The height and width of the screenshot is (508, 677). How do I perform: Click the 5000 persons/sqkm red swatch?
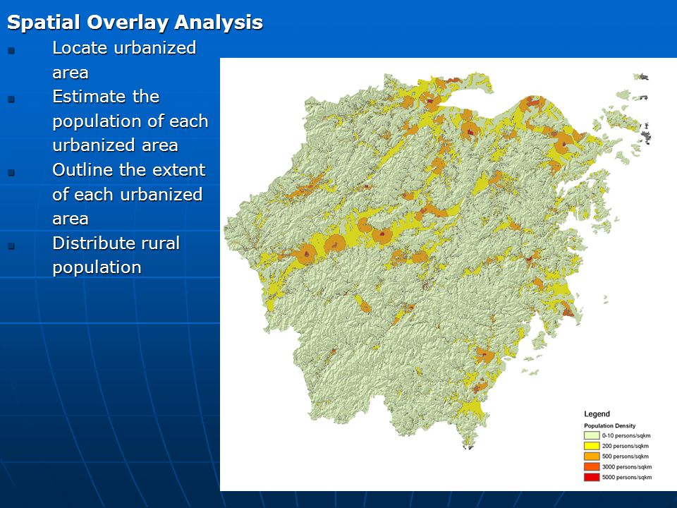[592, 477]
